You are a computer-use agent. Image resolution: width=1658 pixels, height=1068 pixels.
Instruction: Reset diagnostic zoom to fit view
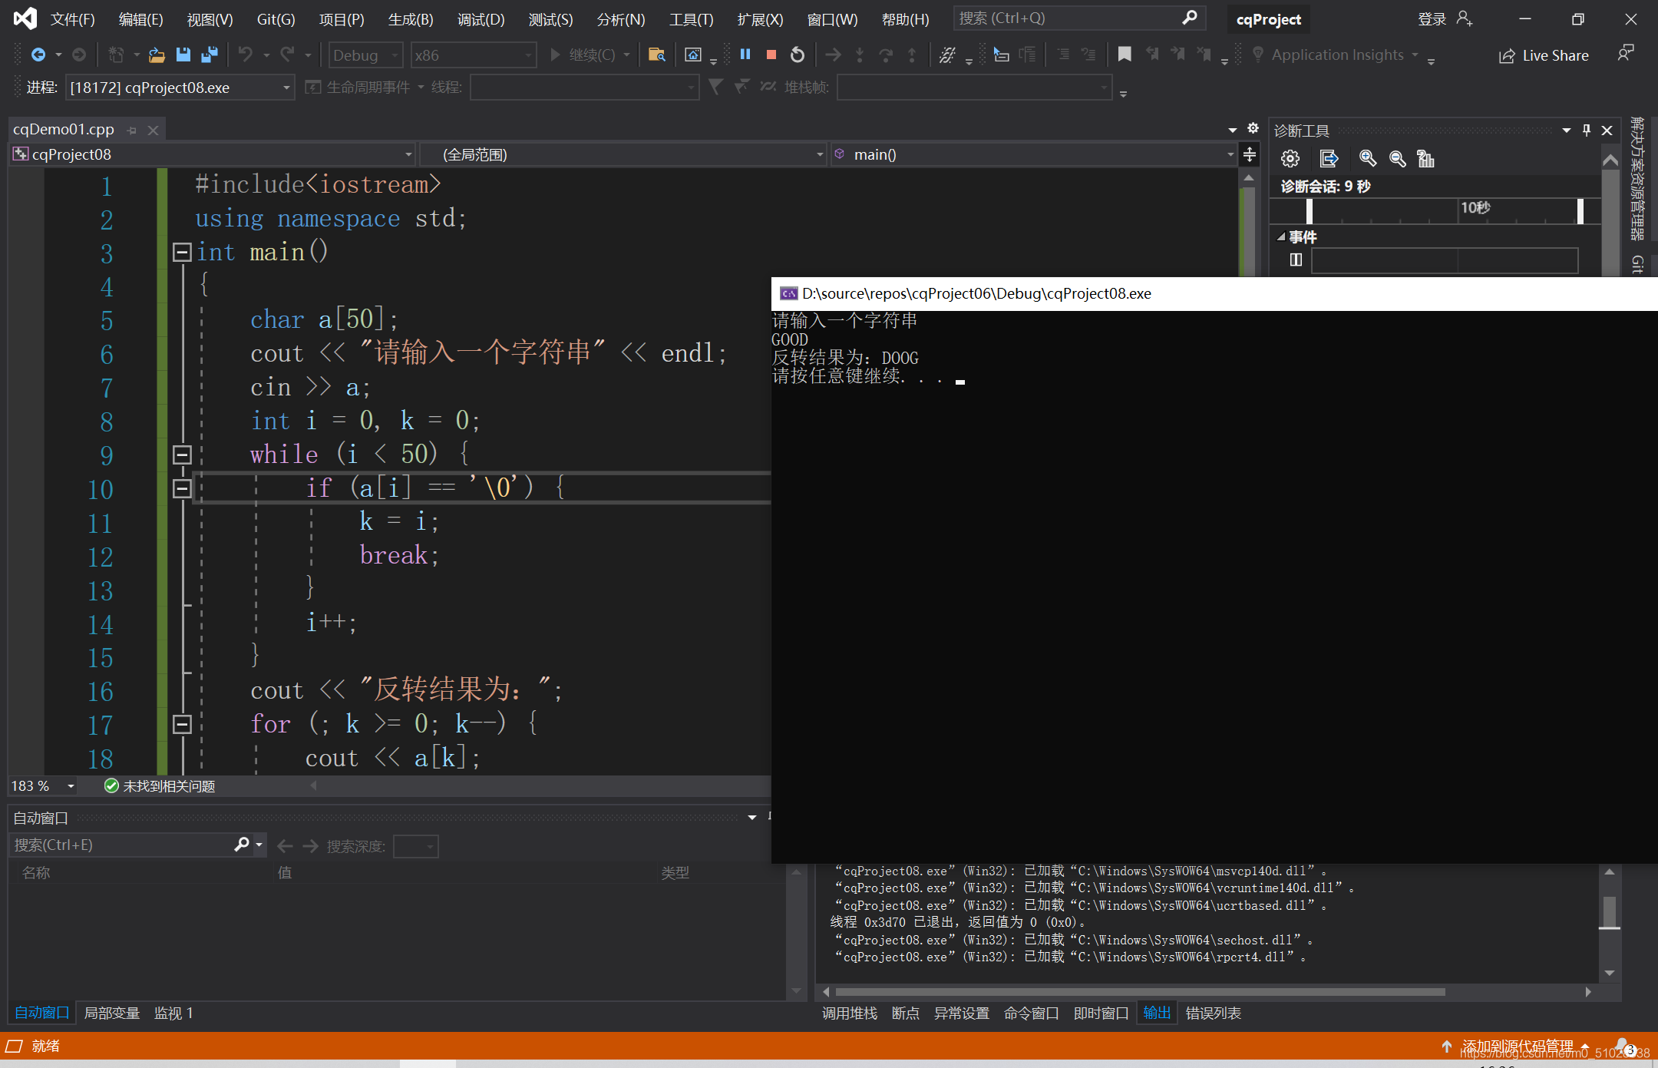(1425, 159)
